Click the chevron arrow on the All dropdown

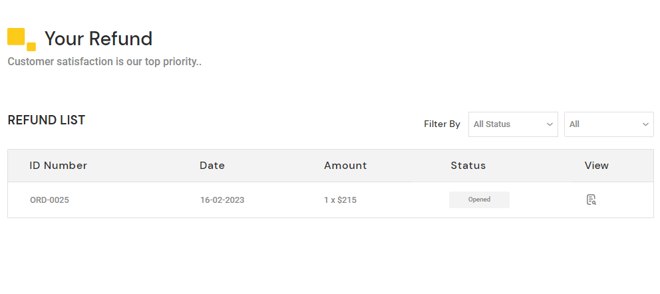point(645,124)
